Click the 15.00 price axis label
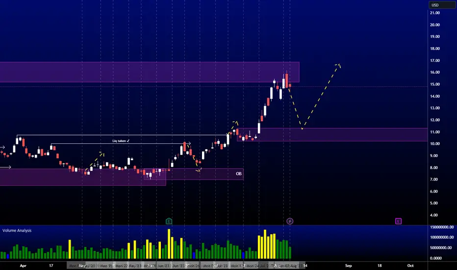457x270 pixels. pyautogui.click(x=435, y=84)
